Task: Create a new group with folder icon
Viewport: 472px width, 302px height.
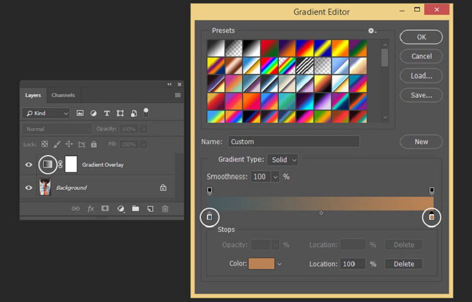Action: (135, 208)
